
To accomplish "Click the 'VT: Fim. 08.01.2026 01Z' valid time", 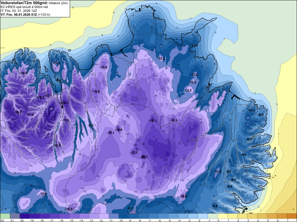I will tap(19, 15).
